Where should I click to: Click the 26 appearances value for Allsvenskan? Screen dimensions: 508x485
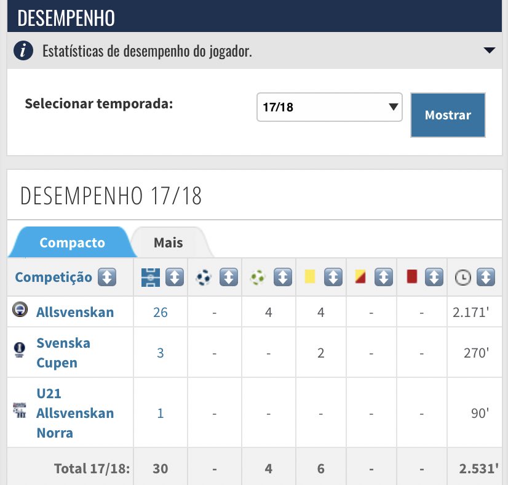pyautogui.click(x=161, y=312)
